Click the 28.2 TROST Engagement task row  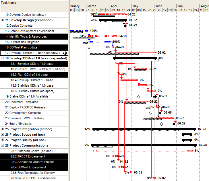(x=34, y=156)
